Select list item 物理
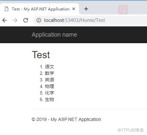The image size is (147, 135). pyautogui.click(x=49, y=86)
